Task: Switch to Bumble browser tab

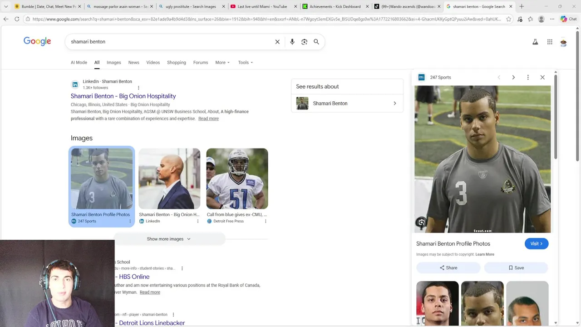Action: point(48,6)
